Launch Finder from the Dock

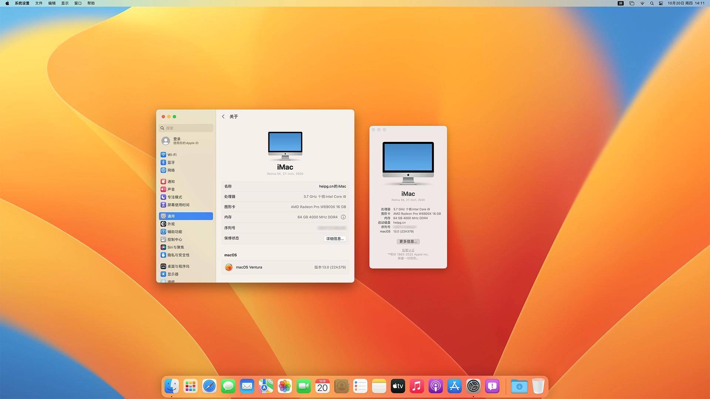coord(172,386)
